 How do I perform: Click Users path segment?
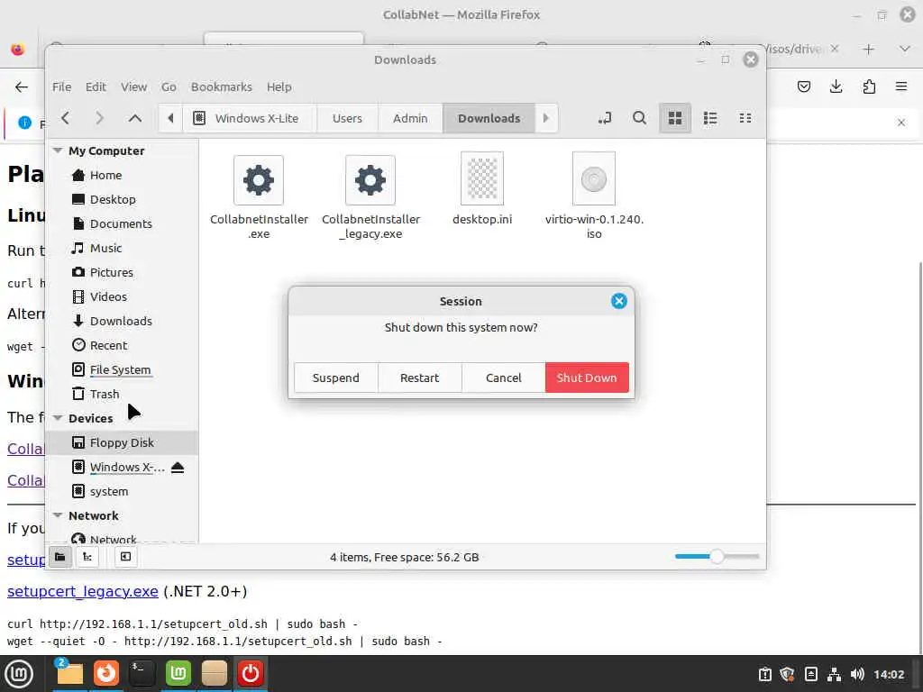pyautogui.click(x=347, y=118)
